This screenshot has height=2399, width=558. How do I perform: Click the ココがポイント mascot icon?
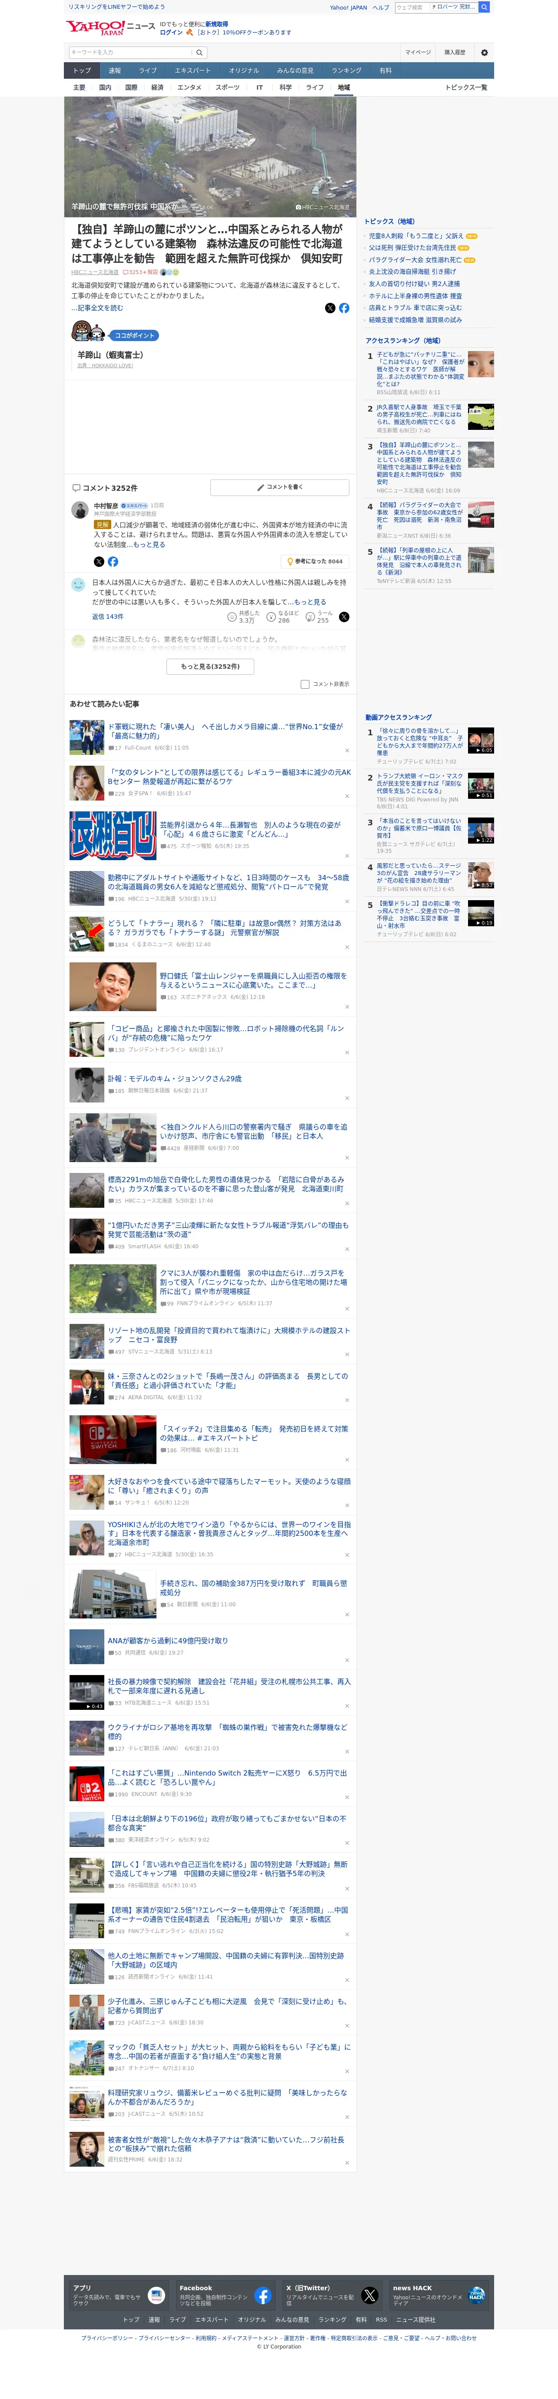tap(89, 332)
